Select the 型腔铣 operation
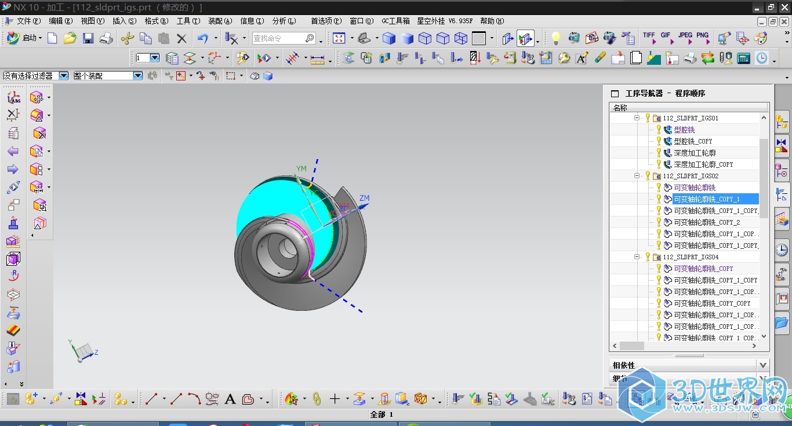This screenshot has height=426, width=792. coord(684,130)
